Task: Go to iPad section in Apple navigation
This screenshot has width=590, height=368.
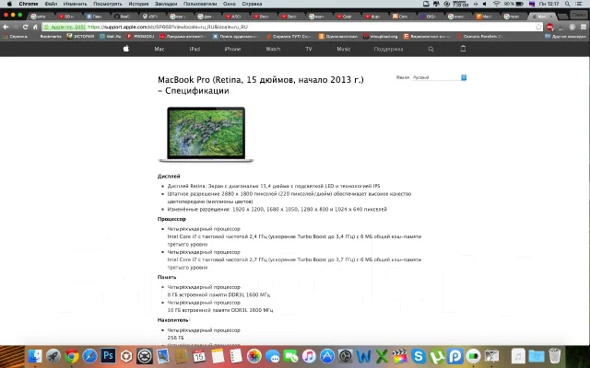Action: (x=195, y=49)
